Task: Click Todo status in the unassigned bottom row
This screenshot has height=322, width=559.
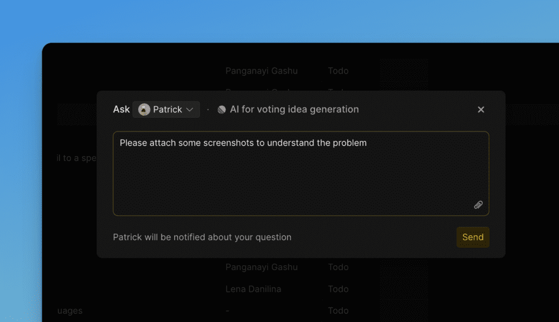Action: pos(338,311)
